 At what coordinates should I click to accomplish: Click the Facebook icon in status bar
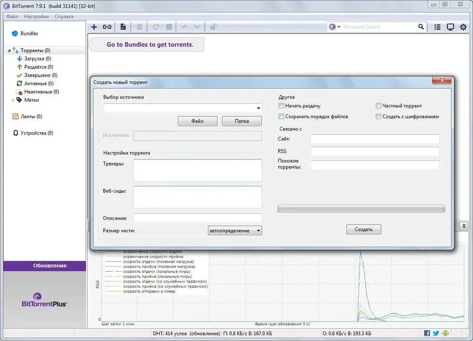(x=427, y=333)
